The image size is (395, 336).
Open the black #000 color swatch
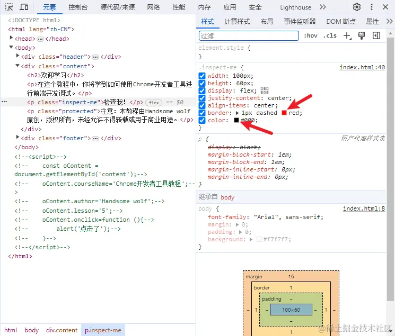coord(236,120)
